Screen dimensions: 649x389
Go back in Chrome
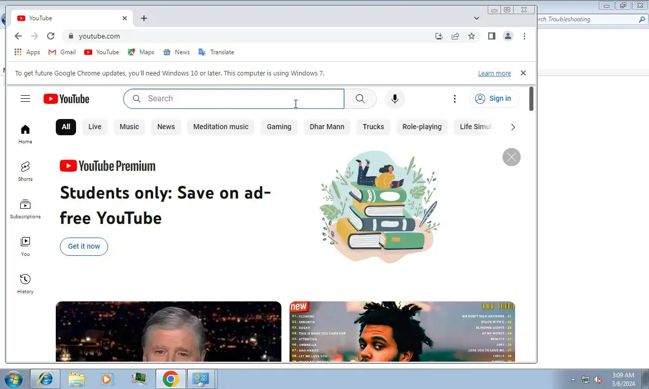click(x=18, y=36)
